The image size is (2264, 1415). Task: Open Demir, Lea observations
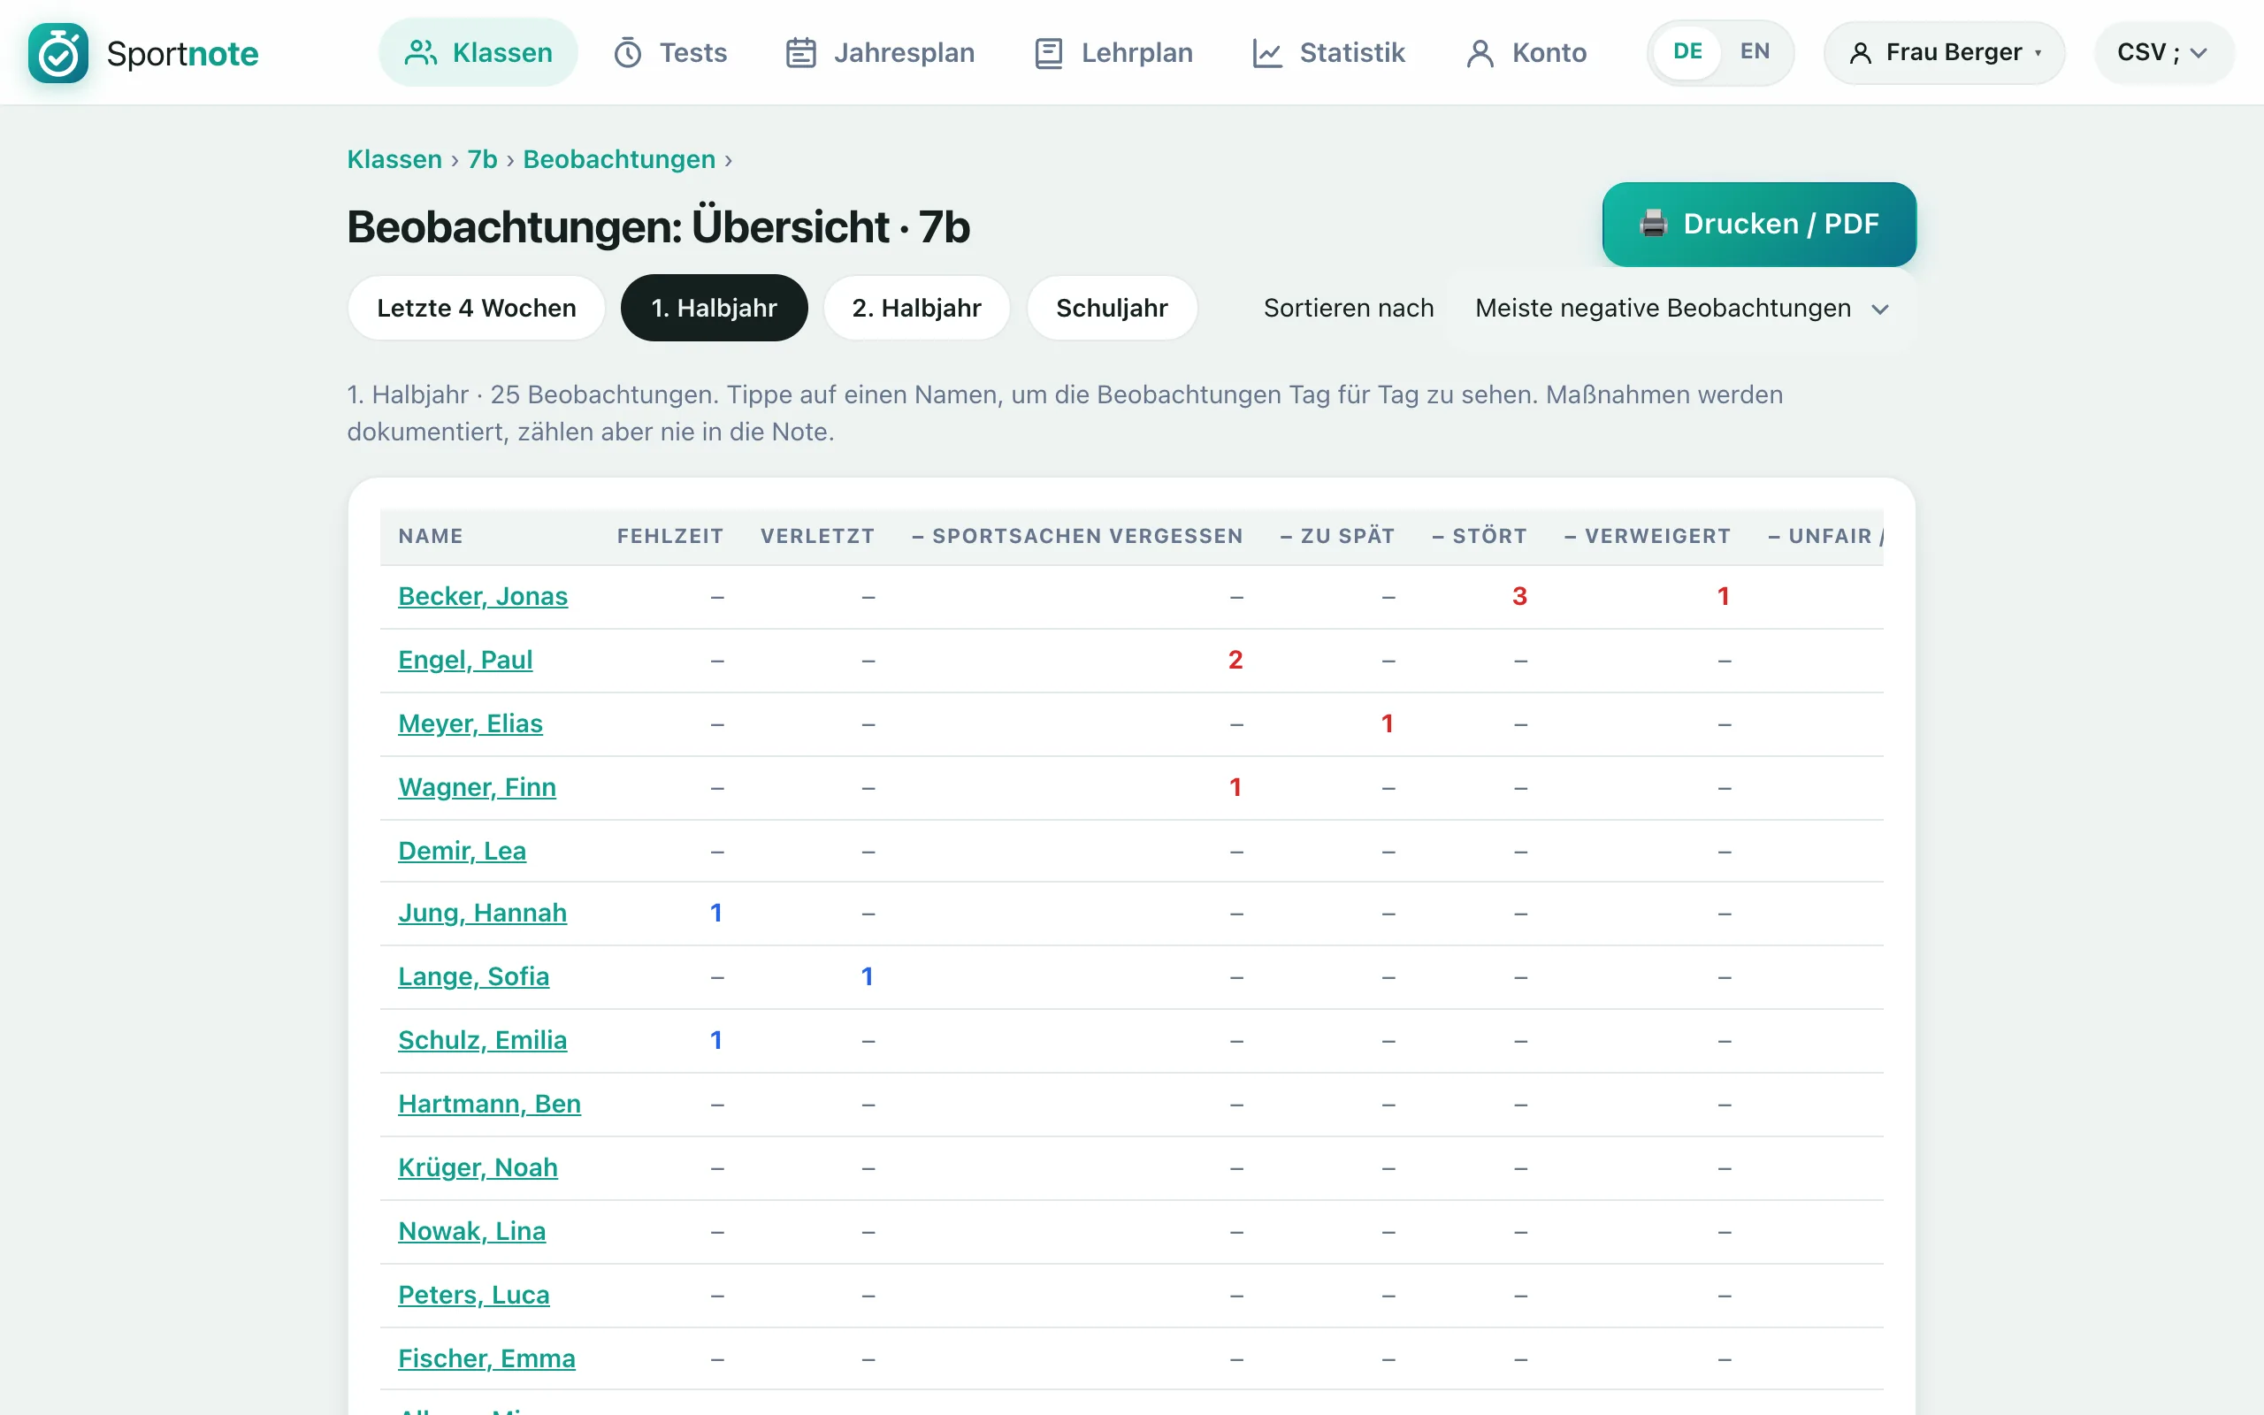pyautogui.click(x=463, y=851)
